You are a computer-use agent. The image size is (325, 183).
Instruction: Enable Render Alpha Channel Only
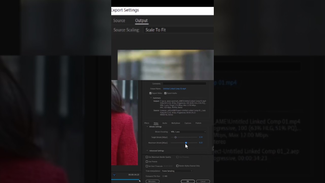point(177,166)
